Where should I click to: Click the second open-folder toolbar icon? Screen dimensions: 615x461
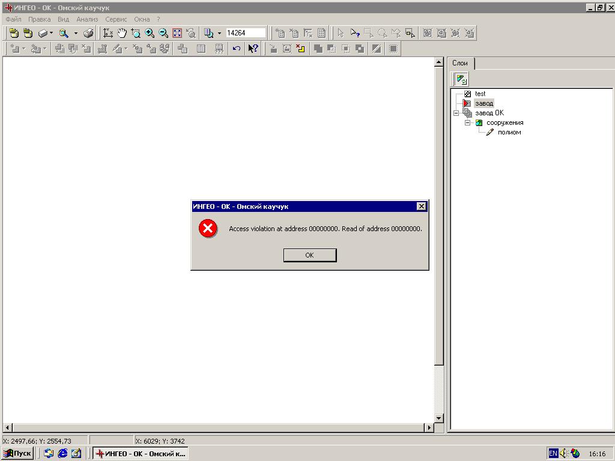(x=28, y=34)
